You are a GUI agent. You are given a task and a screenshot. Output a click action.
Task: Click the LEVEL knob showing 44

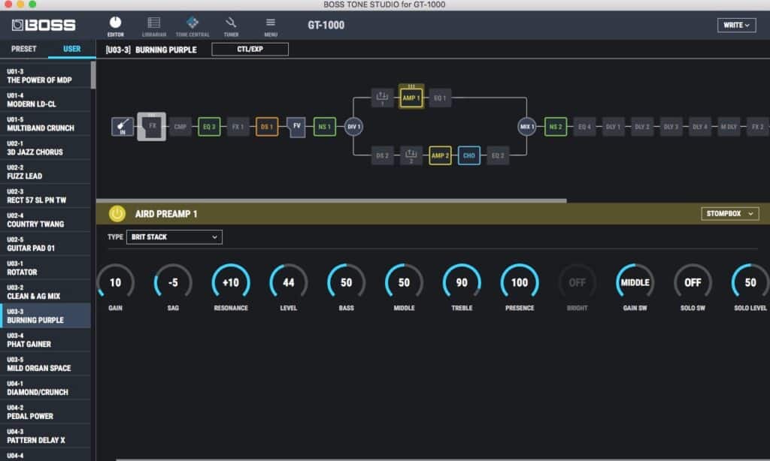pyautogui.click(x=288, y=282)
